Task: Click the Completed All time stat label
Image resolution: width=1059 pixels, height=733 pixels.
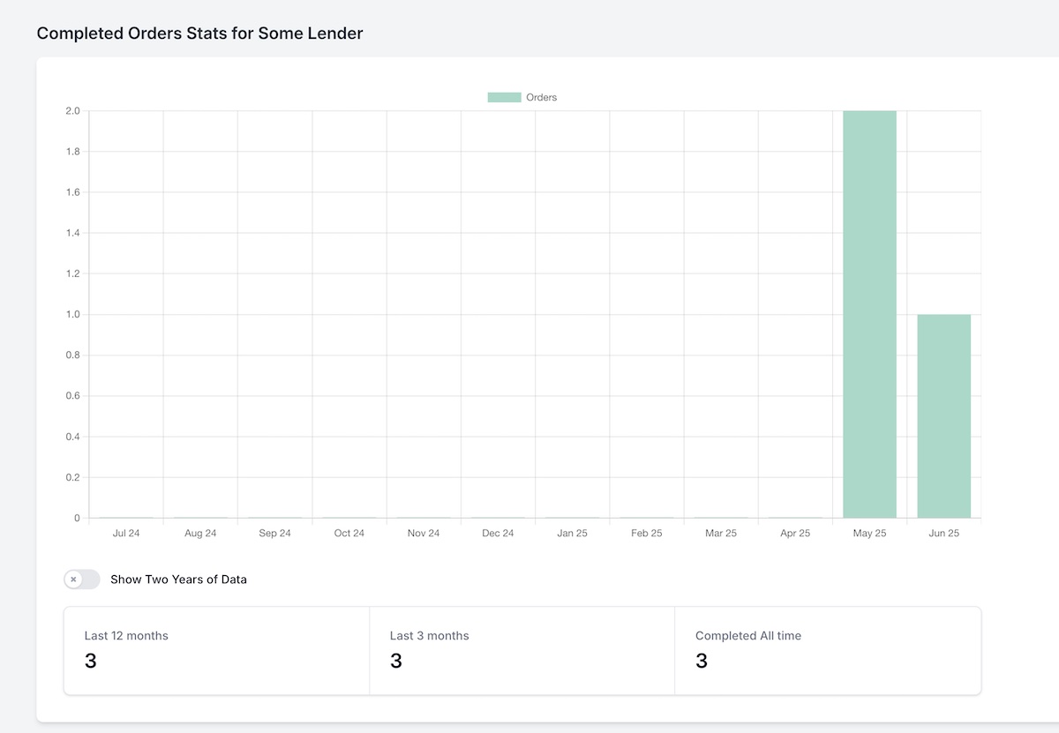Action: 748,636
